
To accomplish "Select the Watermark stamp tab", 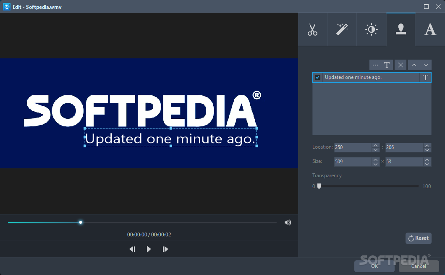I will pos(401,29).
